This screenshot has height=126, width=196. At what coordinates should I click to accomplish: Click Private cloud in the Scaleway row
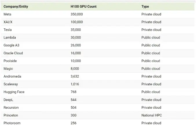click(151, 84)
